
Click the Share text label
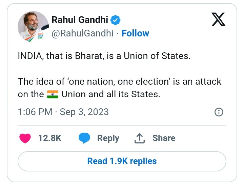click(164, 138)
